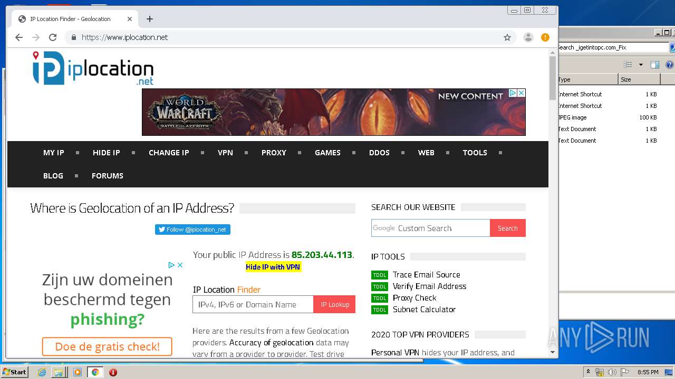This screenshot has width=675, height=379.
Task: Launch Internet Explorer from taskbar
Action: 42,372
